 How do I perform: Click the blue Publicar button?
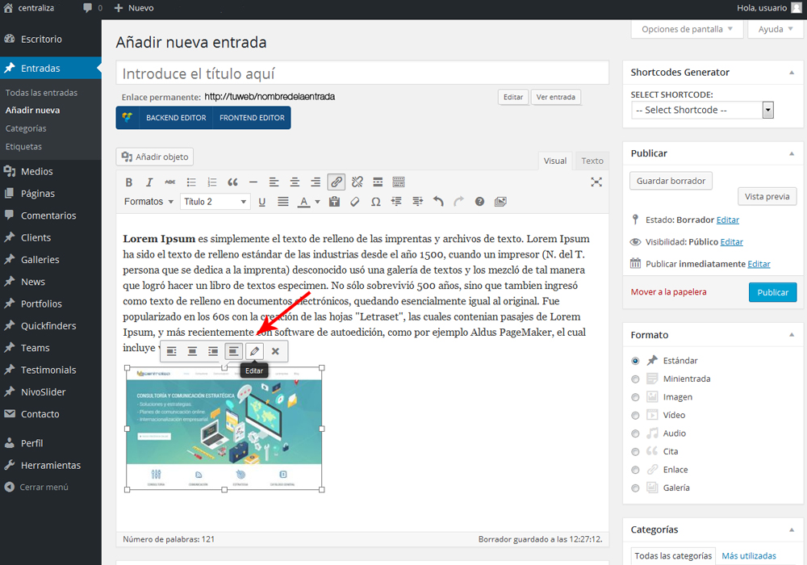click(772, 292)
